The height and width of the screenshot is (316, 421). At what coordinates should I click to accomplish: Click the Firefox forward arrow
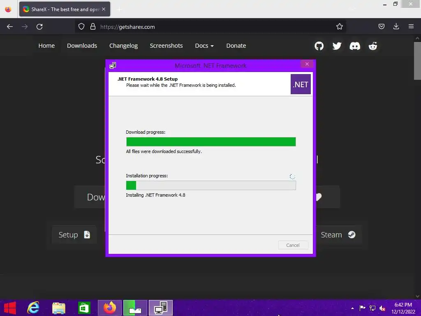coord(25,27)
